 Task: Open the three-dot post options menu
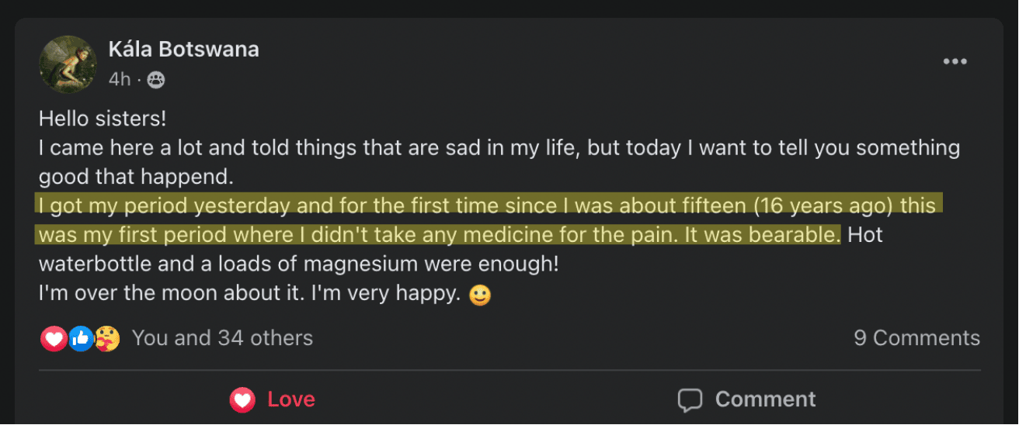pos(955,62)
